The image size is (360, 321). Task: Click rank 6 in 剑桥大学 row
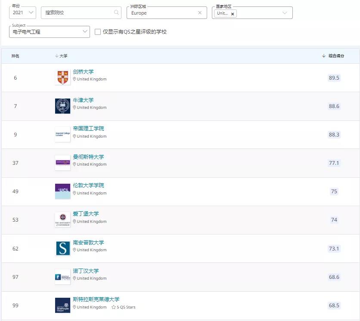[x=16, y=78]
